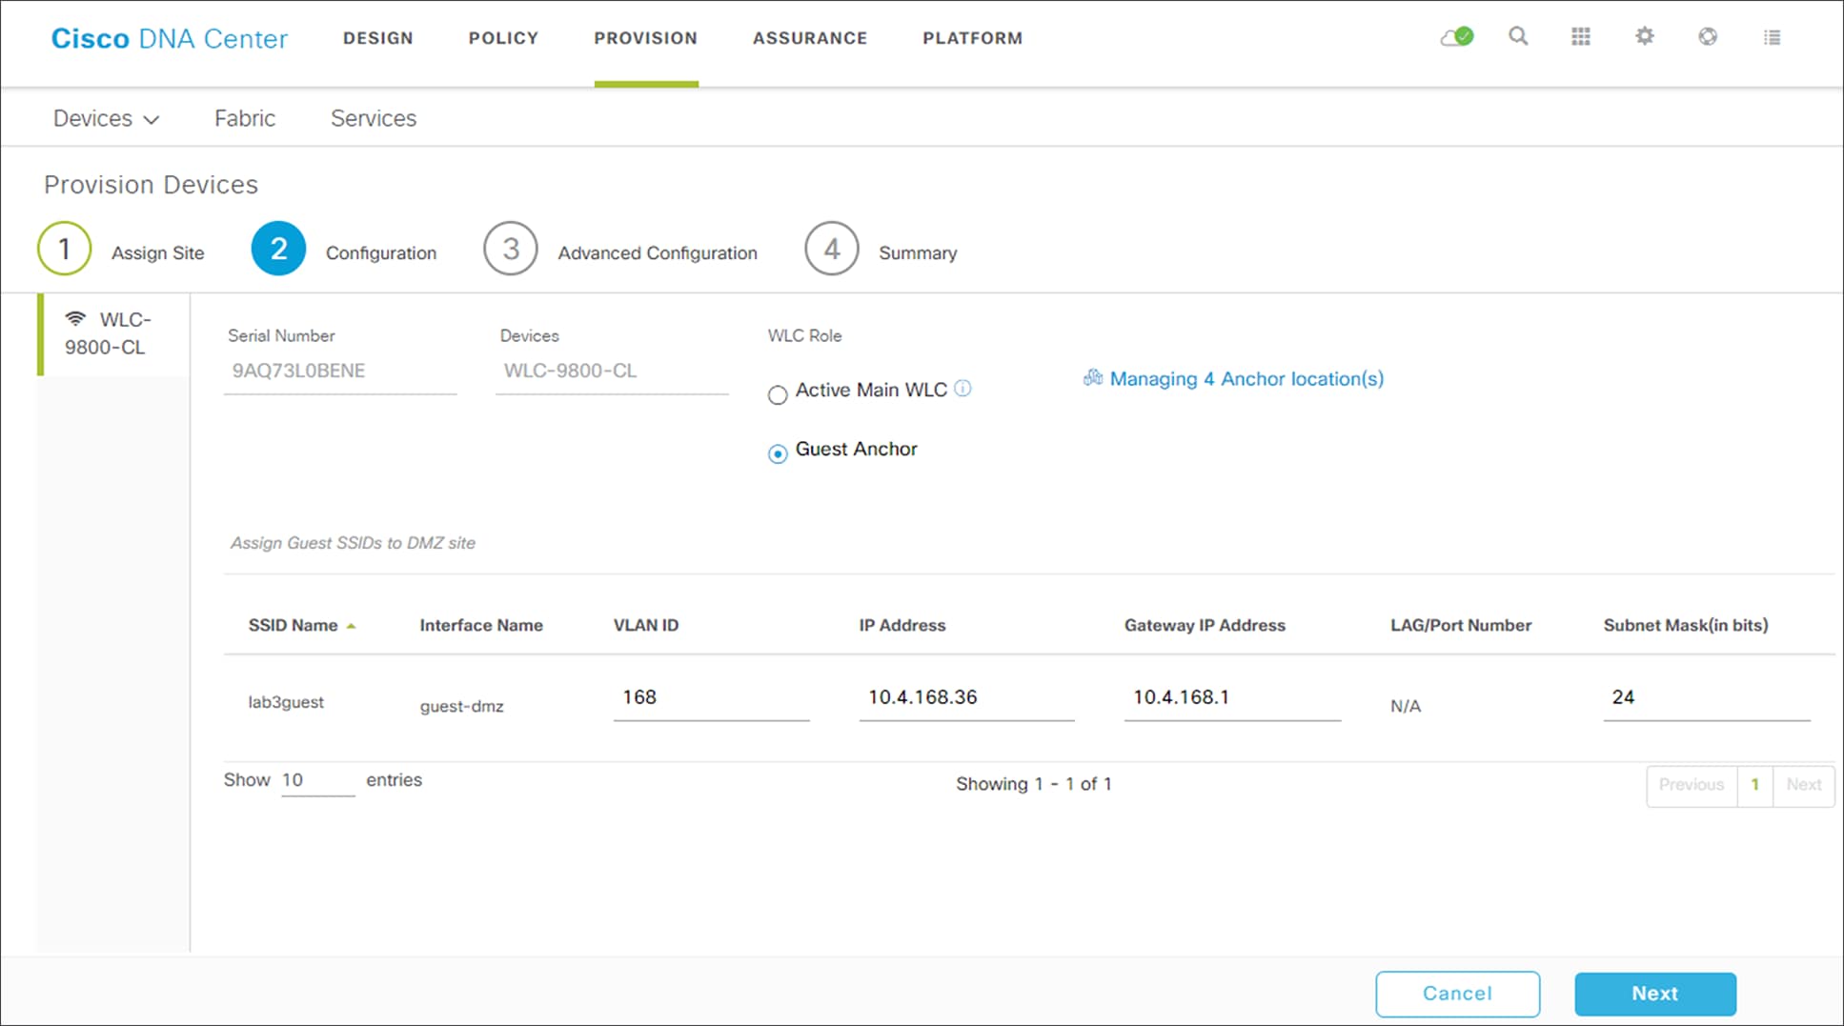Click the SSID Name sort arrow
The width and height of the screenshot is (1844, 1026).
tap(351, 626)
